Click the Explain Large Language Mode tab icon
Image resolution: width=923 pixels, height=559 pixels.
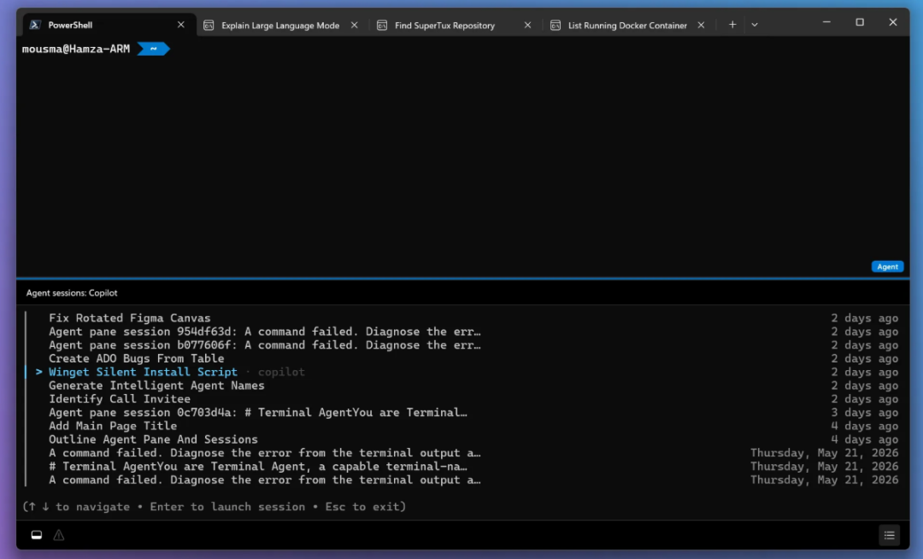click(x=209, y=26)
